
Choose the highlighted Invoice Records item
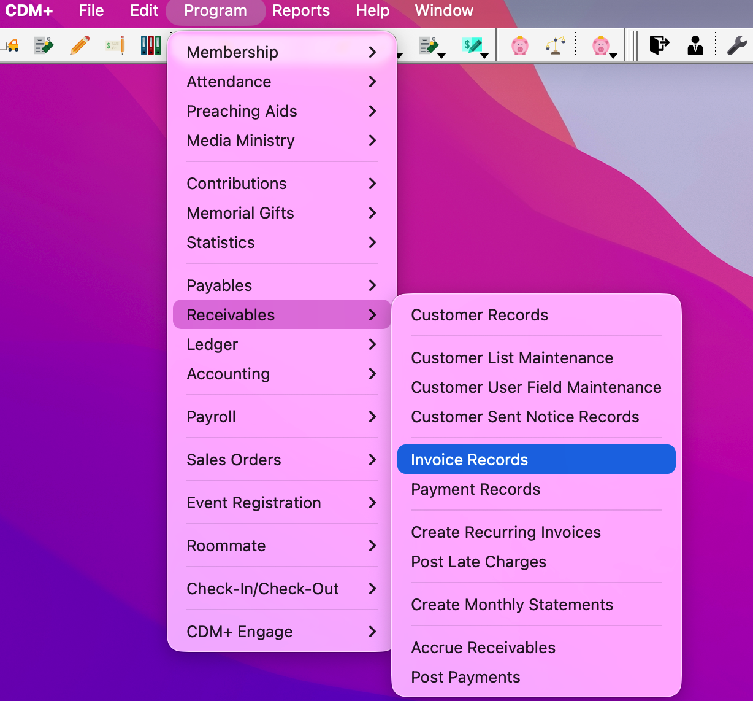click(537, 460)
